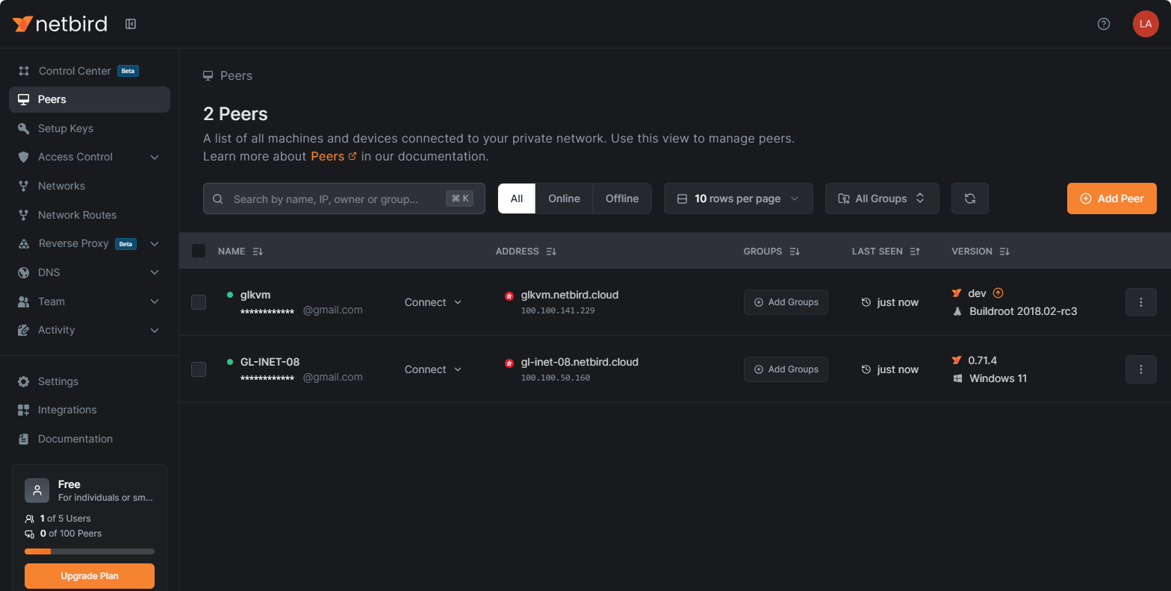This screenshot has width=1171, height=591.
Task: Copy the IP 100.100.141.229
Action: click(558, 310)
